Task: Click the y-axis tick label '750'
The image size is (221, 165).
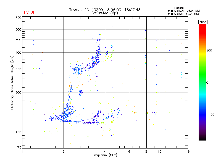Action: pyautogui.click(x=18, y=17)
